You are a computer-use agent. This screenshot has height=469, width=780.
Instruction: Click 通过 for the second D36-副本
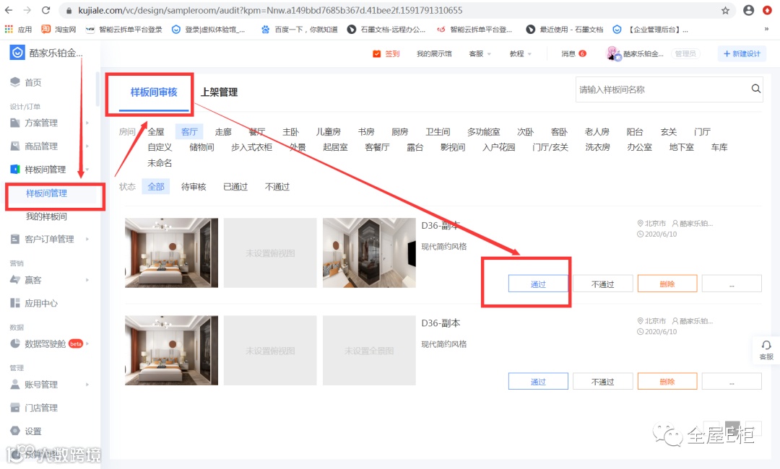(538, 382)
